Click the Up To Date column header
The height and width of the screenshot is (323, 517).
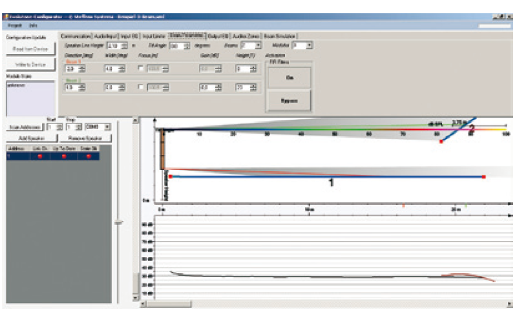point(64,149)
